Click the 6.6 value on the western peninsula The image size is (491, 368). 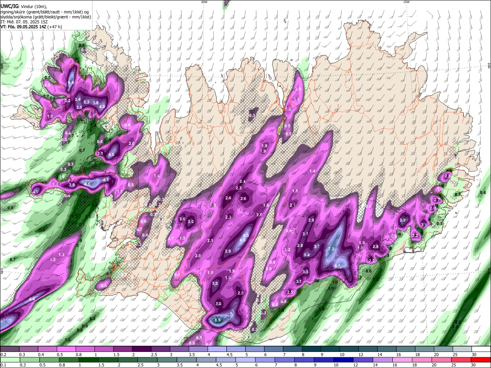87,184
